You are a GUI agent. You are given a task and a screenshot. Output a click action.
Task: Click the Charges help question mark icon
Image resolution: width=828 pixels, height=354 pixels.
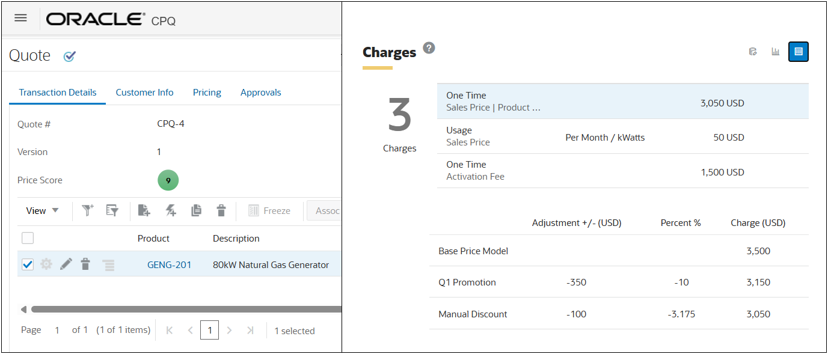coord(429,48)
